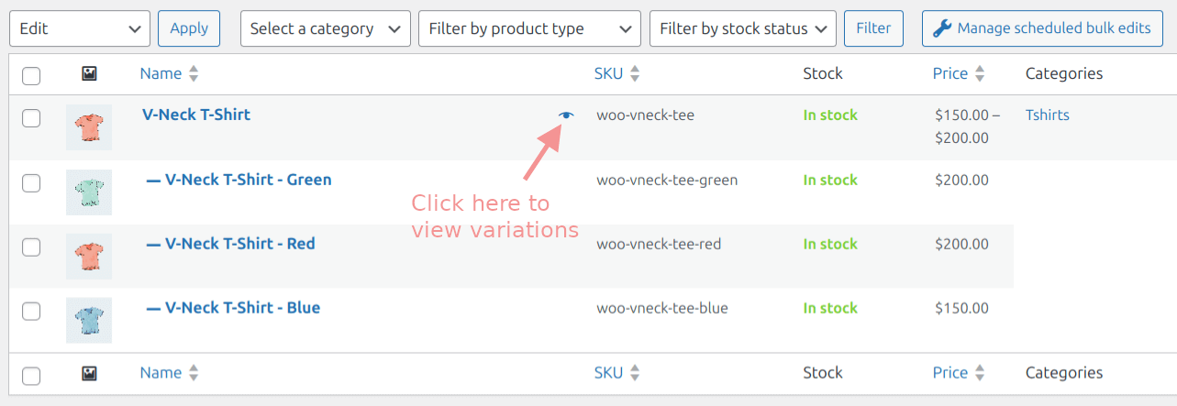Screen dimensions: 1177x406
Task: Open the V-Neck T-Shirt Blue thumbnail
Action: pos(89,321)
